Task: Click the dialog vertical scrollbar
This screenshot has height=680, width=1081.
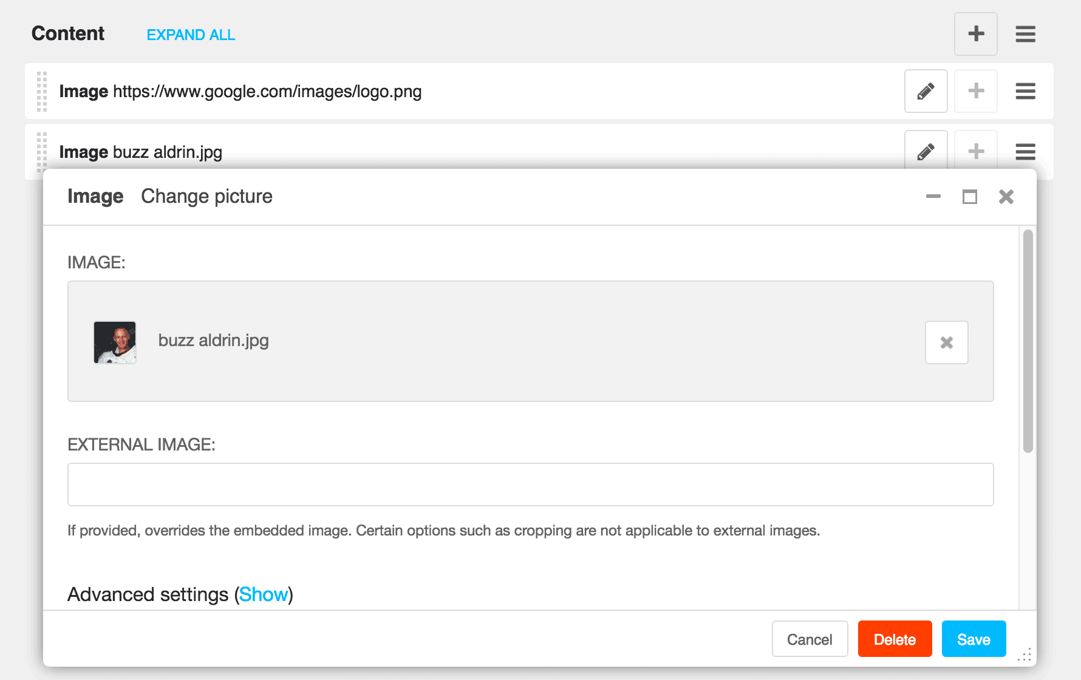Action: pos(1028,341)
